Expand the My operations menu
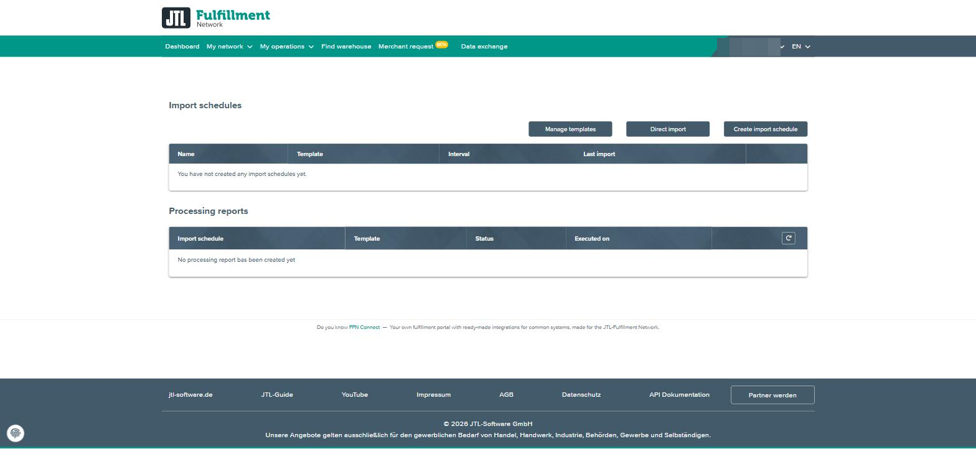The image size is (976, 449). click(287, 47)
